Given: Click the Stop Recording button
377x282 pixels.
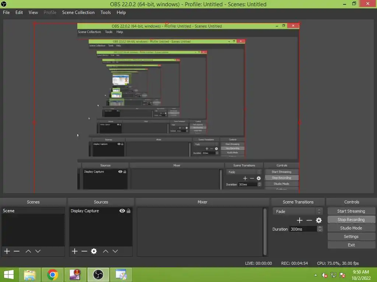Looking at the screenshot, I should click(351, 220).
